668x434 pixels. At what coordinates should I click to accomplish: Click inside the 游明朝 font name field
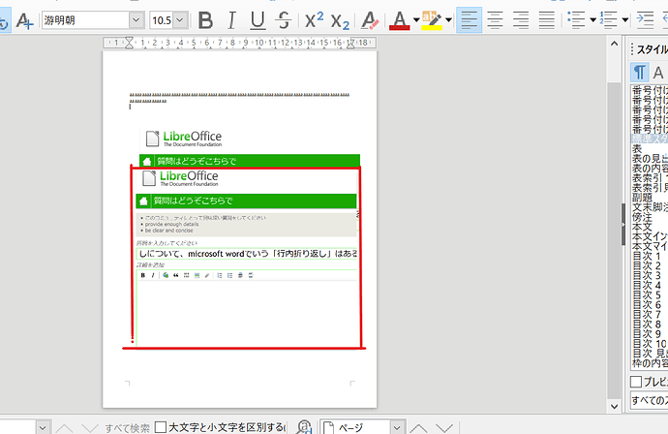point(85,20)
